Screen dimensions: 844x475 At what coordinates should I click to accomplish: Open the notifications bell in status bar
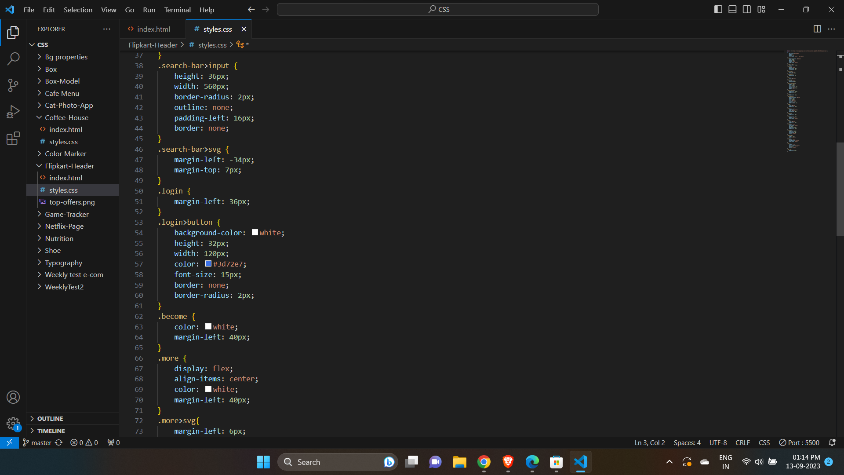(833, 442)
